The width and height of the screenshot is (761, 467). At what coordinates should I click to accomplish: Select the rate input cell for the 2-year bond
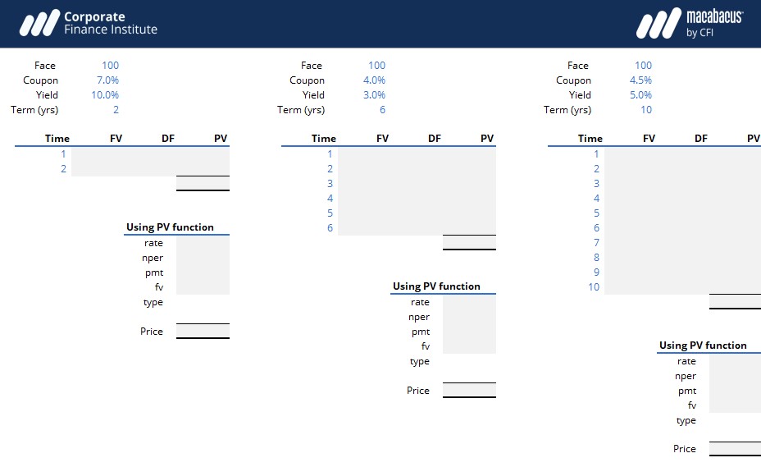pos(203,243)
